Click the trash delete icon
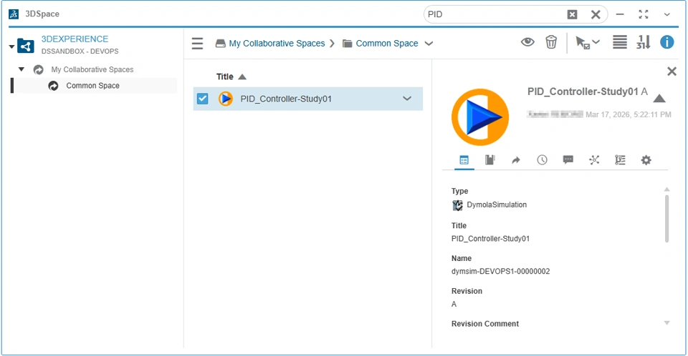Screen dimensions: 688x356 (551, 42)
